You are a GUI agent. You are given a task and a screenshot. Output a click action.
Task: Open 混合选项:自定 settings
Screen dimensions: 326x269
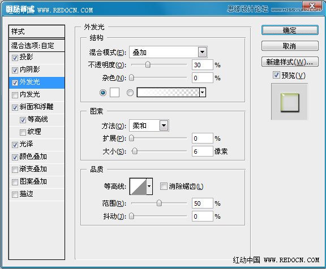coord(37,45)
